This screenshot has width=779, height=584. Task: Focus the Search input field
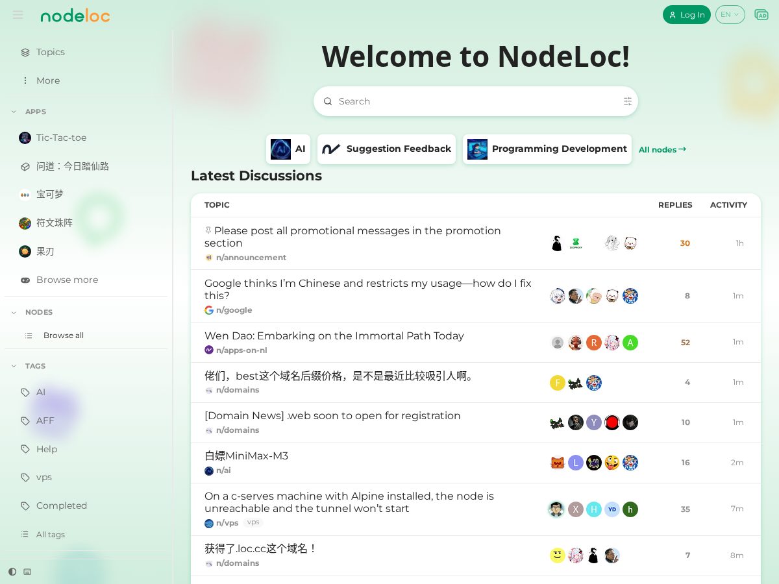click(476, 101)
